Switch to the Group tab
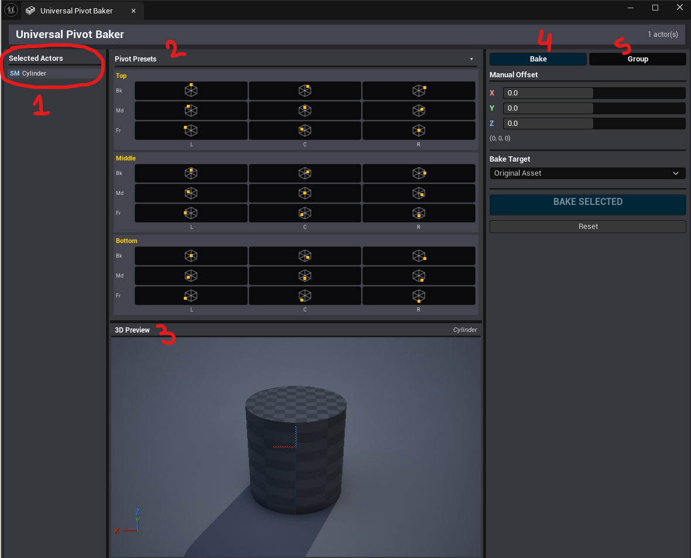691x558 pixels. pos(638,59)
